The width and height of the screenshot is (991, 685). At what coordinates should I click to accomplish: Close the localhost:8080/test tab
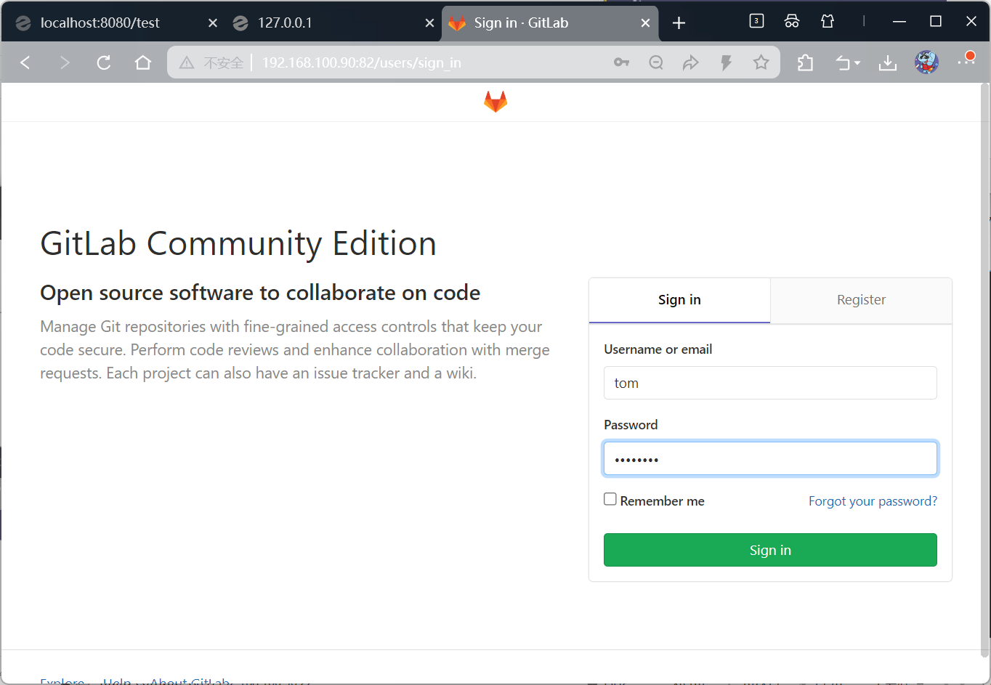click(x=213, y=23)
